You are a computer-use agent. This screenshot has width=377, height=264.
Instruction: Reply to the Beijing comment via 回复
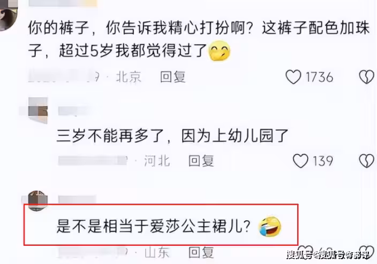(x=173, y=77)
